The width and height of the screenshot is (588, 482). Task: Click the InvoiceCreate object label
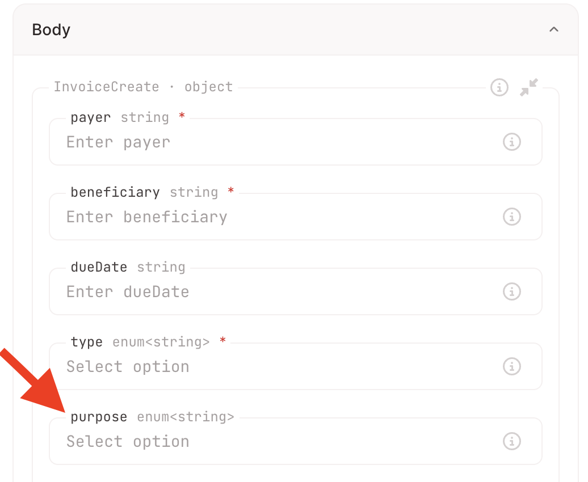(143, 87)
